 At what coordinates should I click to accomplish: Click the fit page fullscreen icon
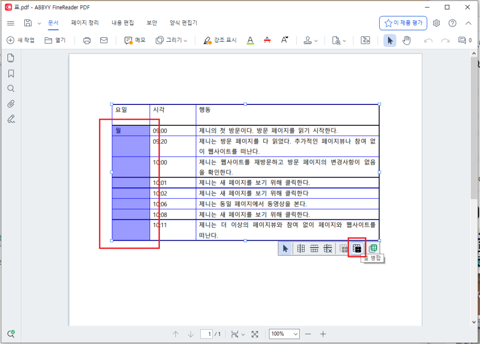click(x=255, y=334)
